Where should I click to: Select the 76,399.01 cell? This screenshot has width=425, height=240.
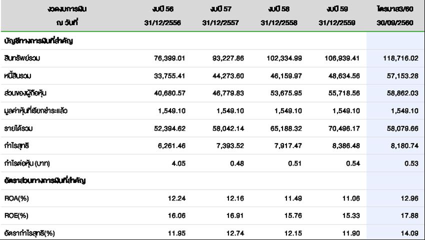pyautogui.click(x=168, y=58)
